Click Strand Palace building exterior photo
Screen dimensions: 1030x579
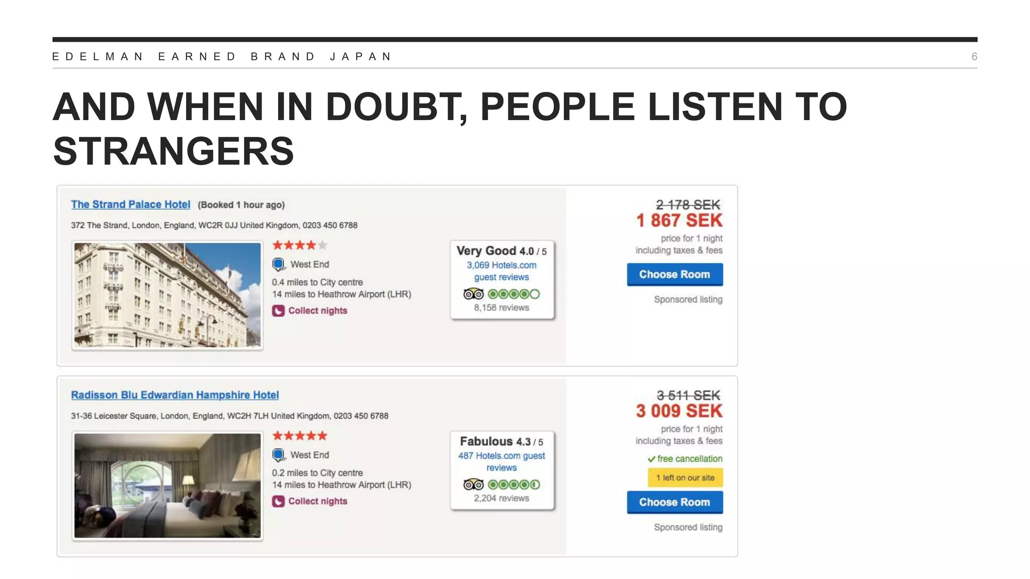[x=167, y=295]
